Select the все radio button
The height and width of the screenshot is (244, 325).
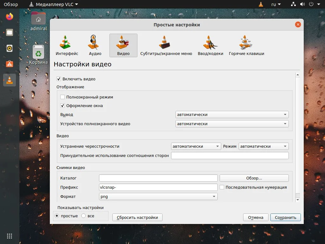pyautogui.click(x=83, y=216)
